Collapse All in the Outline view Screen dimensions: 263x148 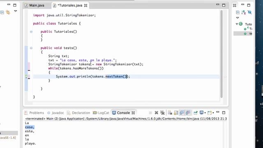pyautogui.click(x=238, y=12)
